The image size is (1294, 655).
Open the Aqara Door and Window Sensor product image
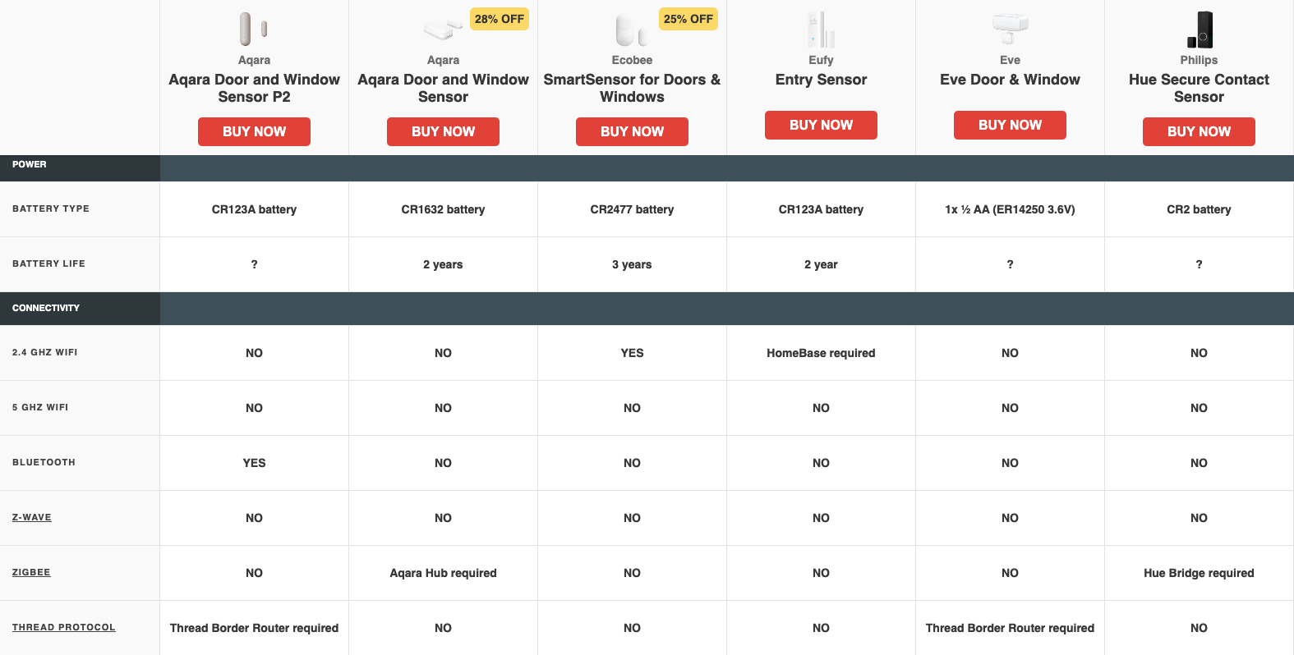click(443, 29)
